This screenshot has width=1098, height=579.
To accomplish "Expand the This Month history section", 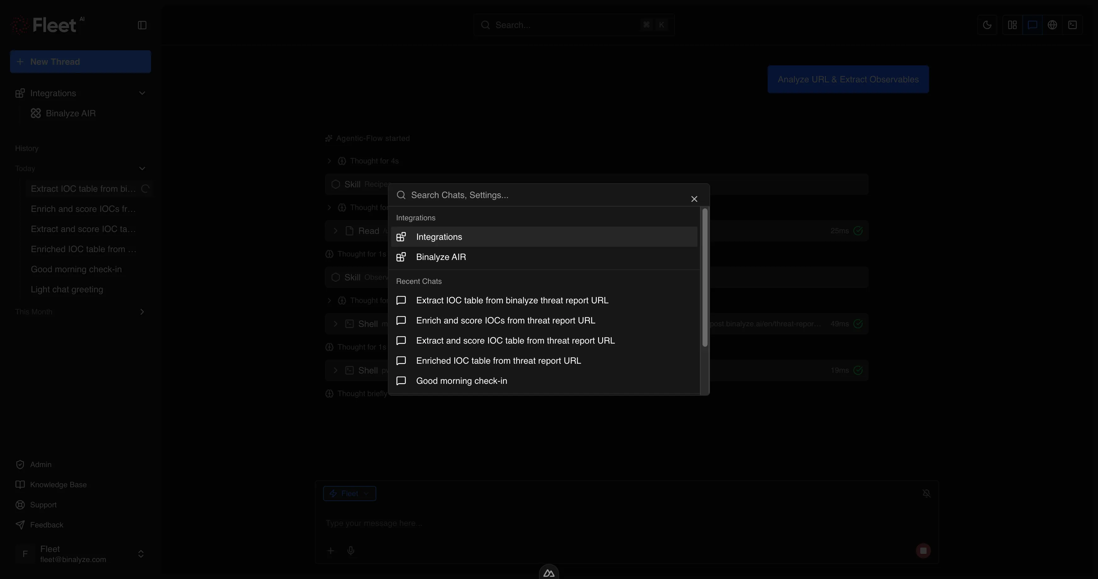I will coord(142,312).
